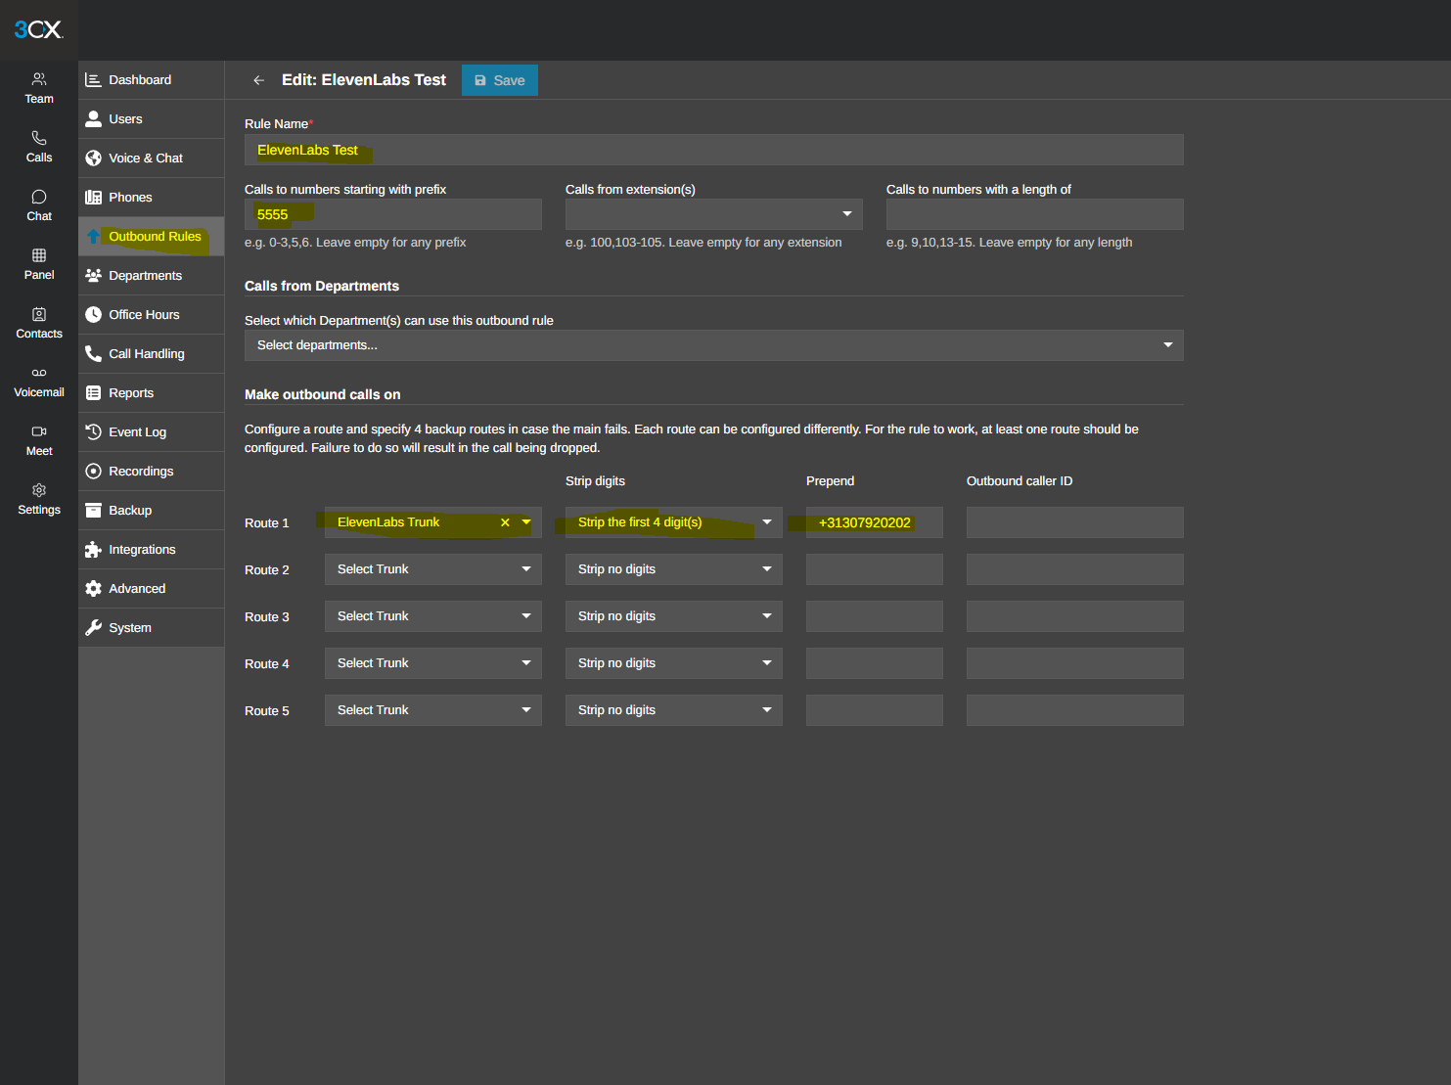This screenshot has width=1451, height=1085.
Task: Click the Route 2 Prepend field
Action: [x=875, y=569]
